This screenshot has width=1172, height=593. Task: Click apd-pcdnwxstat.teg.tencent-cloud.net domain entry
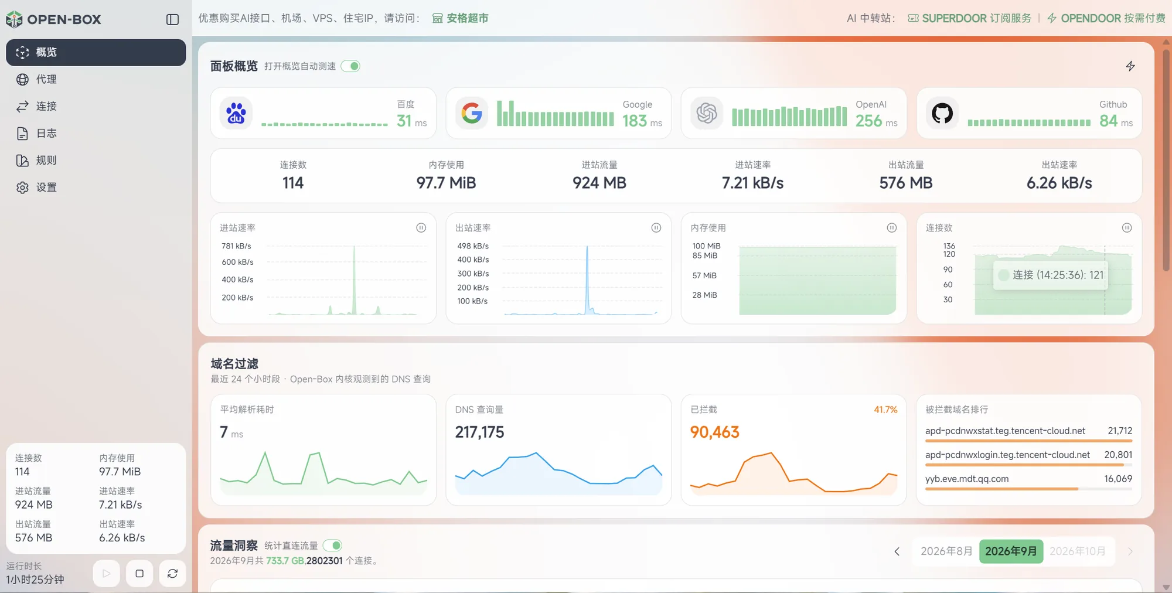1028,432
